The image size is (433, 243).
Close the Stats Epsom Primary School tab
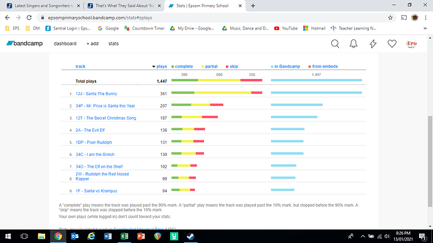tap(240, 6)
